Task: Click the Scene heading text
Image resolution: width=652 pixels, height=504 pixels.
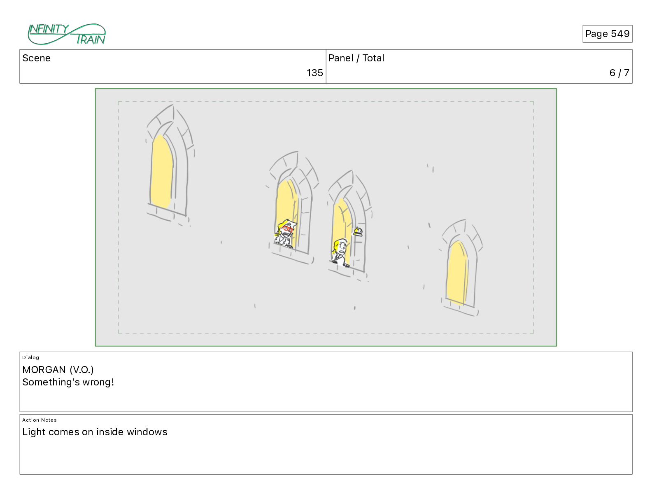Action: coord(36,58)
